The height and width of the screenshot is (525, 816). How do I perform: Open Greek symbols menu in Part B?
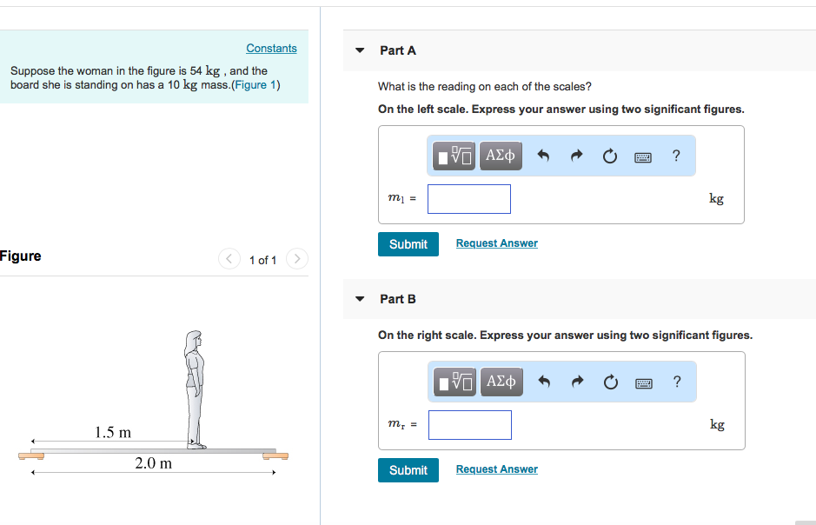(x=501, y=382)
